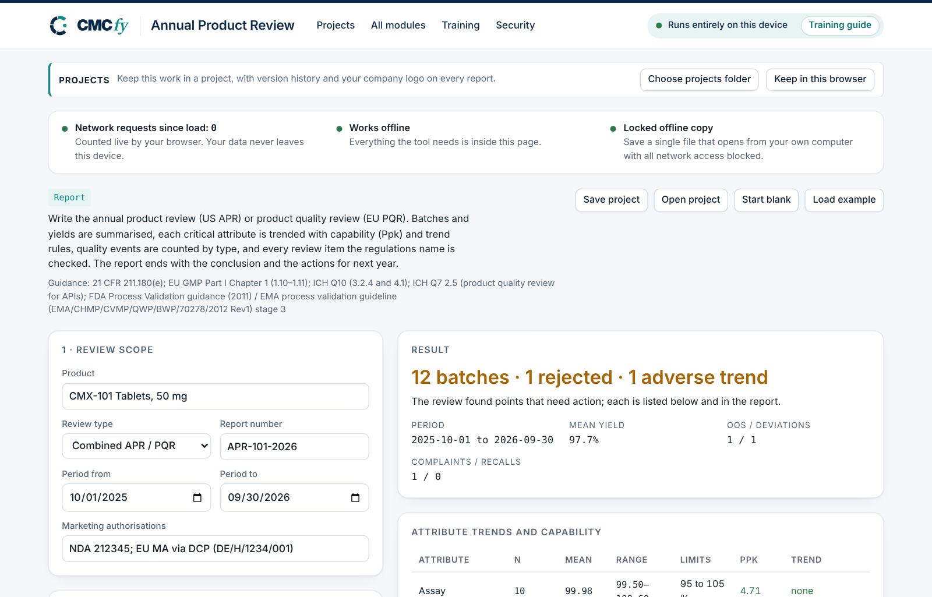This screenshot has height=597, width=932.
Task: Click the Assay row attribute name
Action: (432, 591)
